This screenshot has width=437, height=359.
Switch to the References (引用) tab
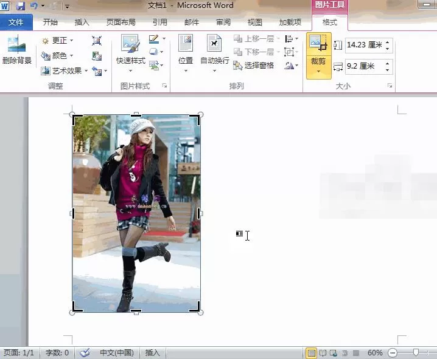[x=160, y=22]
